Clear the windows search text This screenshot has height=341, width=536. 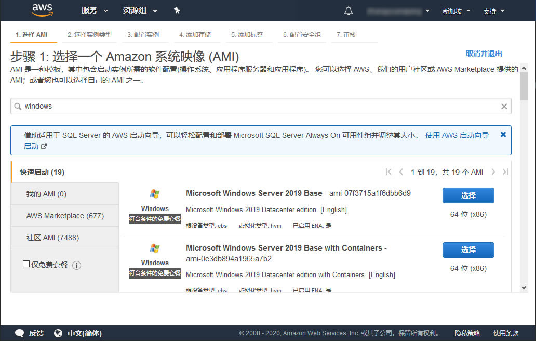[x=504, y=107]
